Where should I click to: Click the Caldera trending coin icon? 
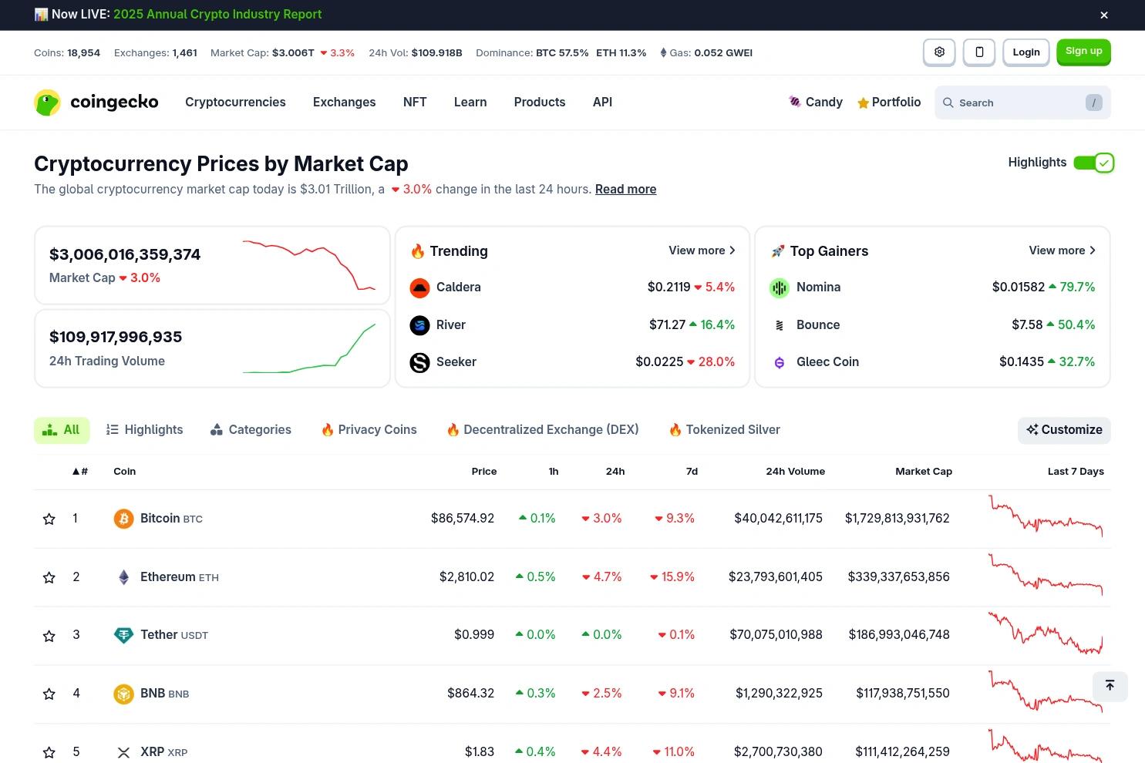coord(419,287)
